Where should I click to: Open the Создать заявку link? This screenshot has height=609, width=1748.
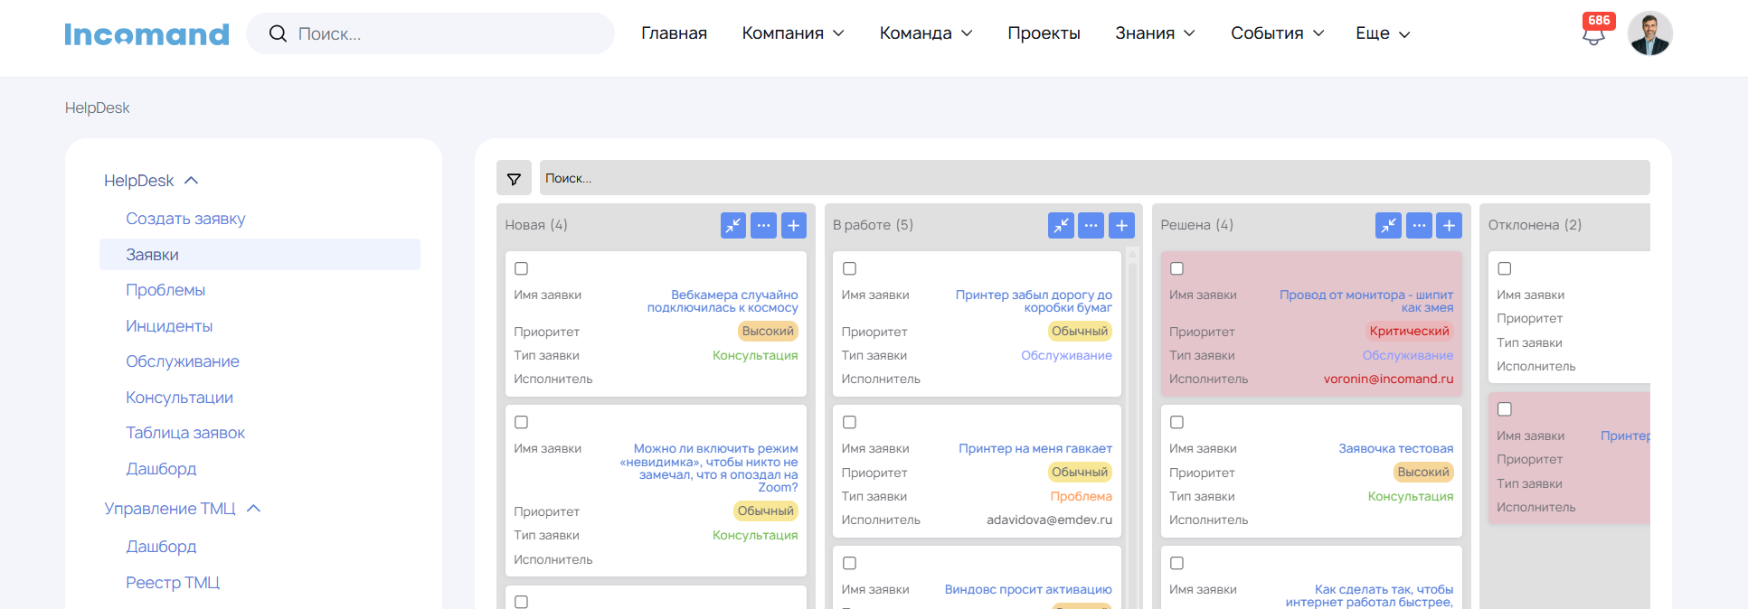tap(185, 219)
